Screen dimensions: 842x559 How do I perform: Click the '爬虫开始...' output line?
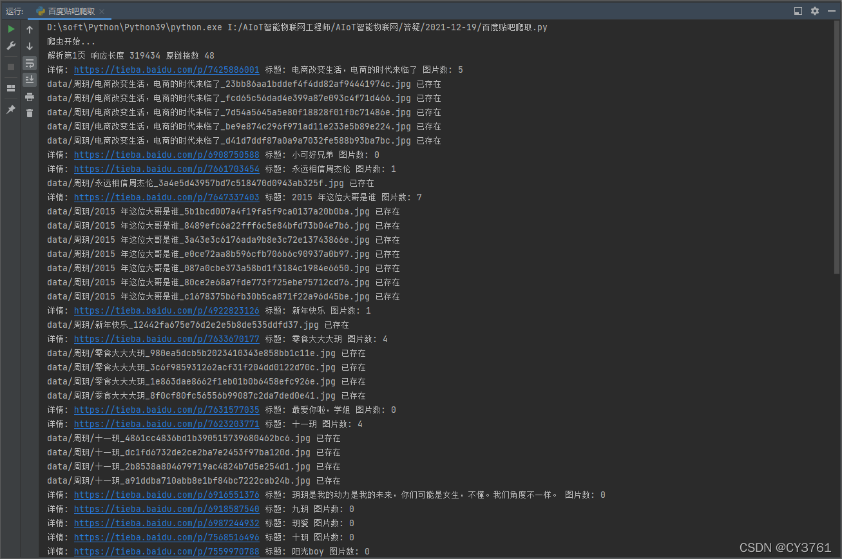71,41
